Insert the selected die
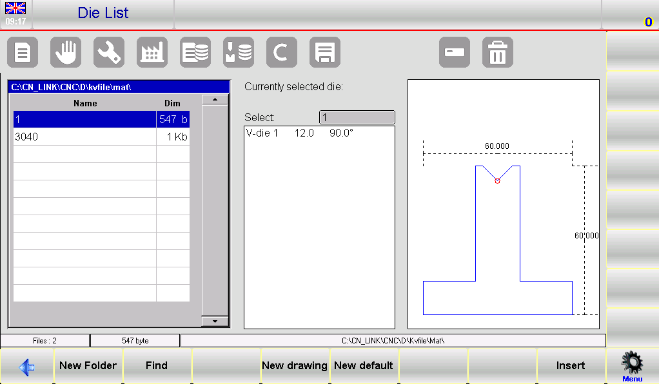 [571, 365]
